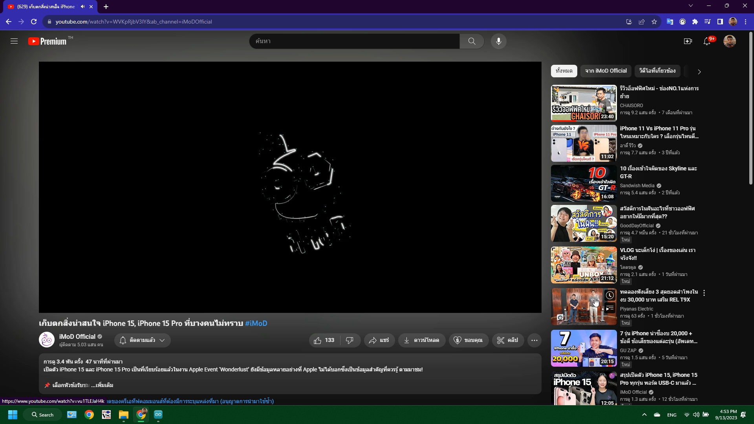Open options menu for Piyanas Electric video
The height and width of the screenshot is (424, 754).
tap(704, 293)
